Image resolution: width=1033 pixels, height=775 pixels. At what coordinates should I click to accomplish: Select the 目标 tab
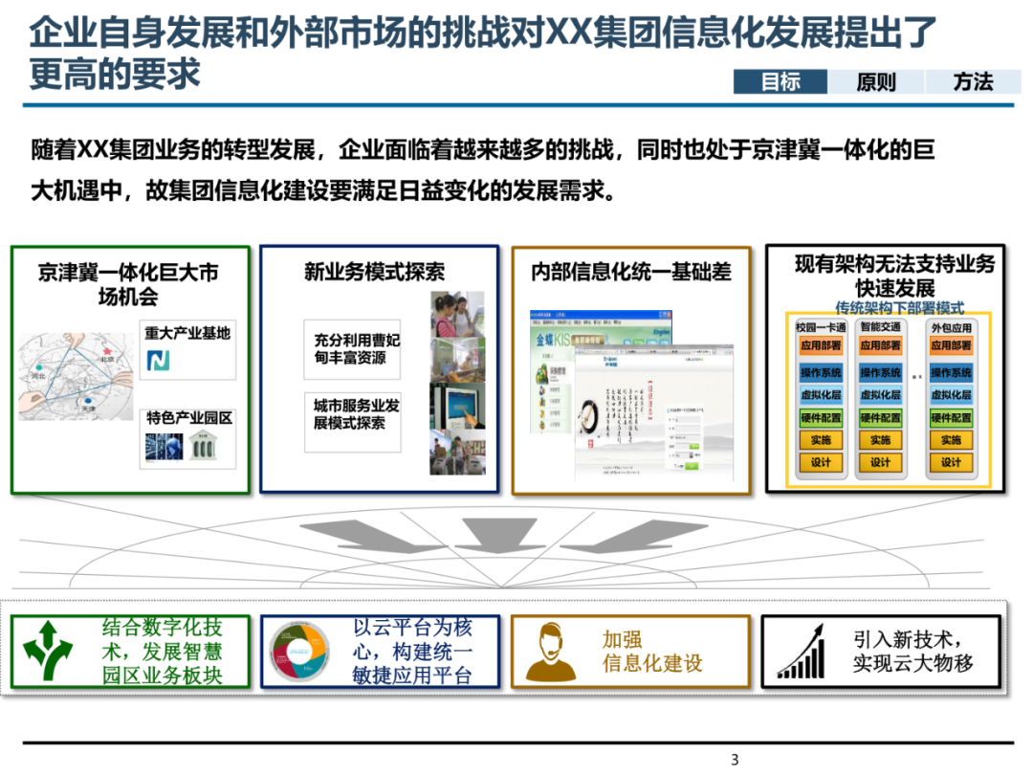click(780, 81)
